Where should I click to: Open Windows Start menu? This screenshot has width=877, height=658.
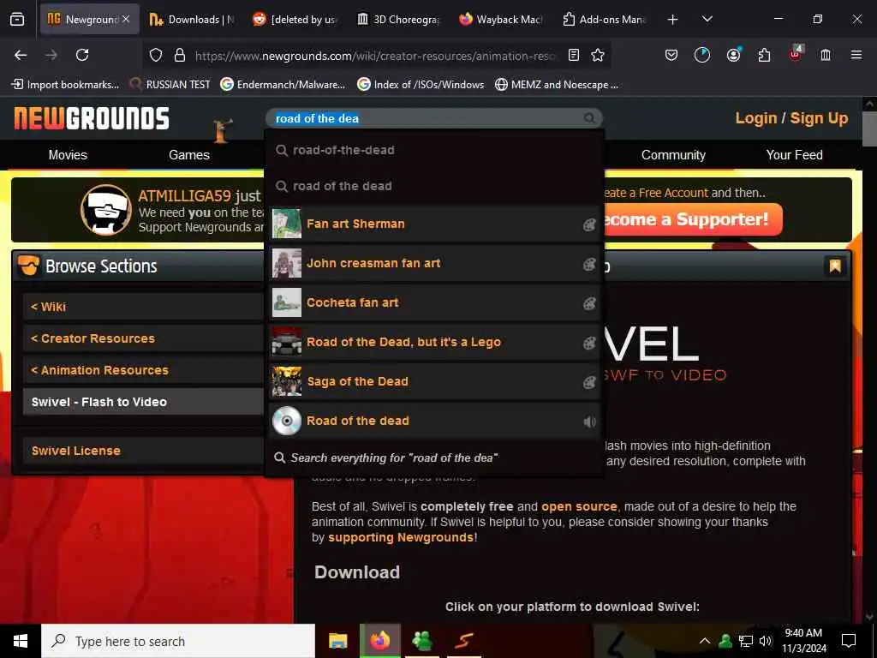tap(21, 641)
